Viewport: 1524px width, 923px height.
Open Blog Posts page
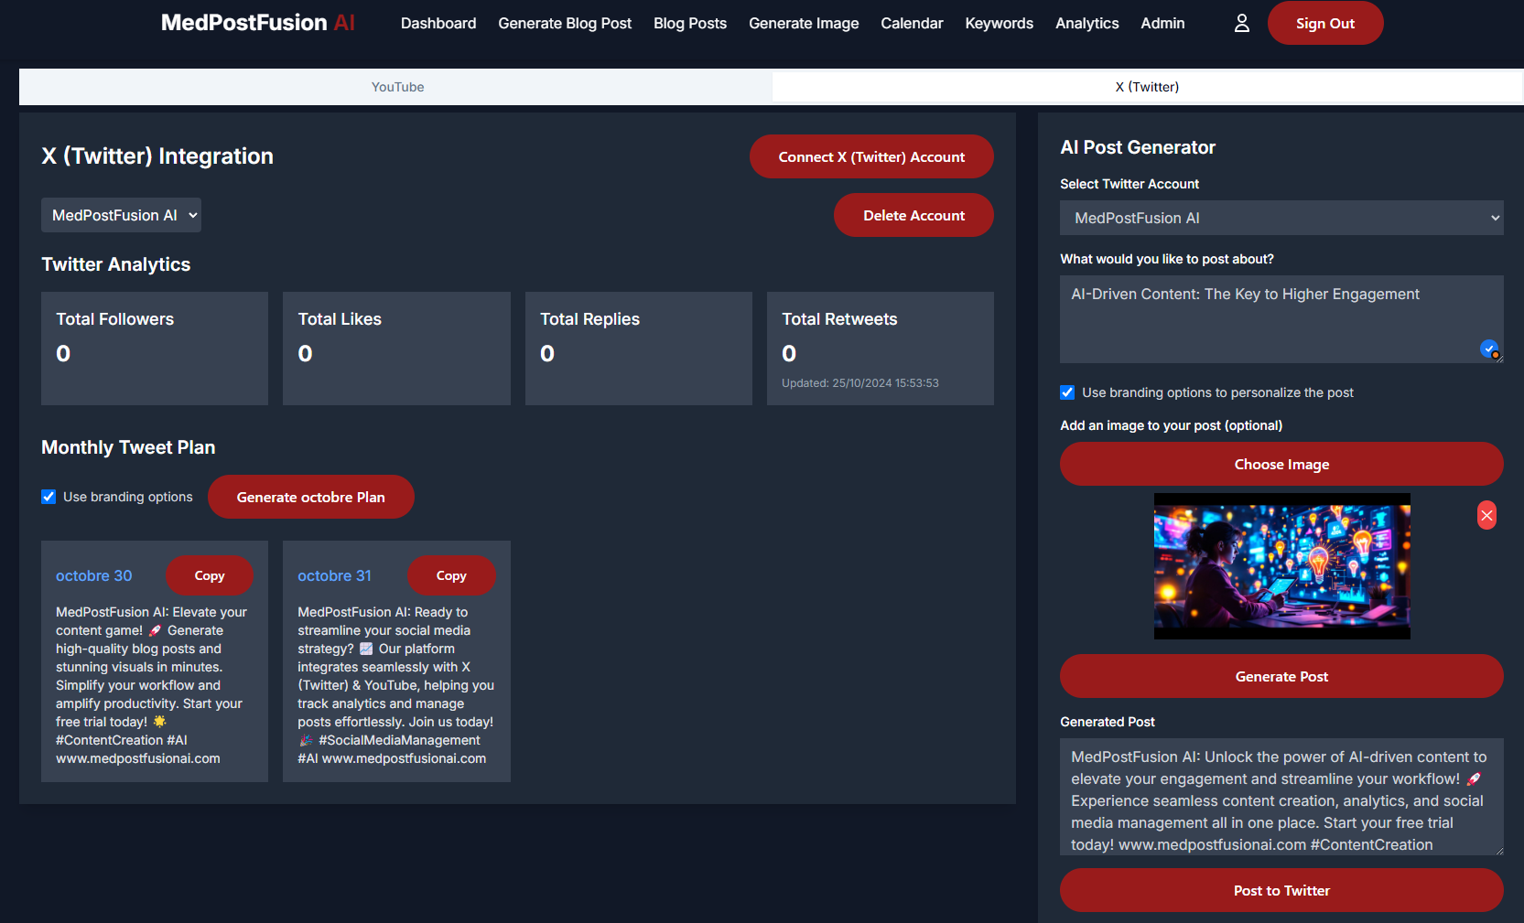(690, 24)
